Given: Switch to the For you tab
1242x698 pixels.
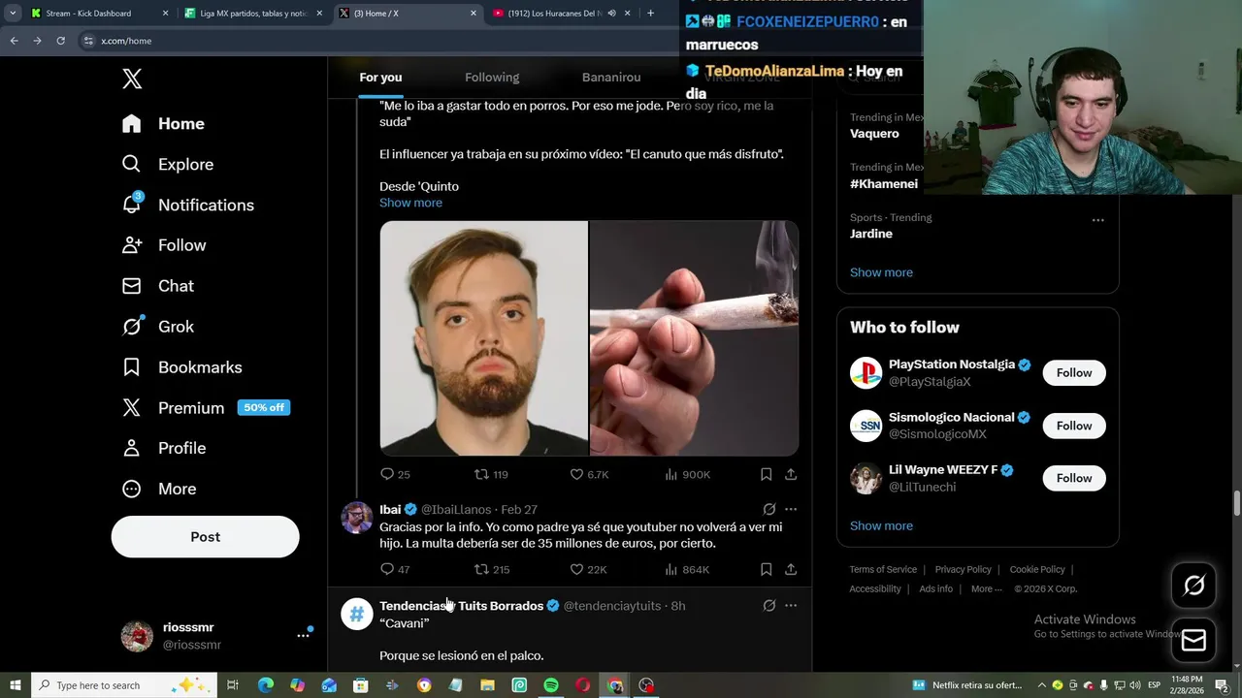Looking at the screenshot, I should click(x=380, y=78).
